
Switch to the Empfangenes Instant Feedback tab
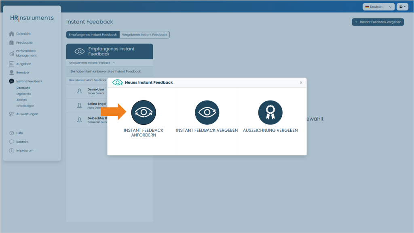[93, 35]
